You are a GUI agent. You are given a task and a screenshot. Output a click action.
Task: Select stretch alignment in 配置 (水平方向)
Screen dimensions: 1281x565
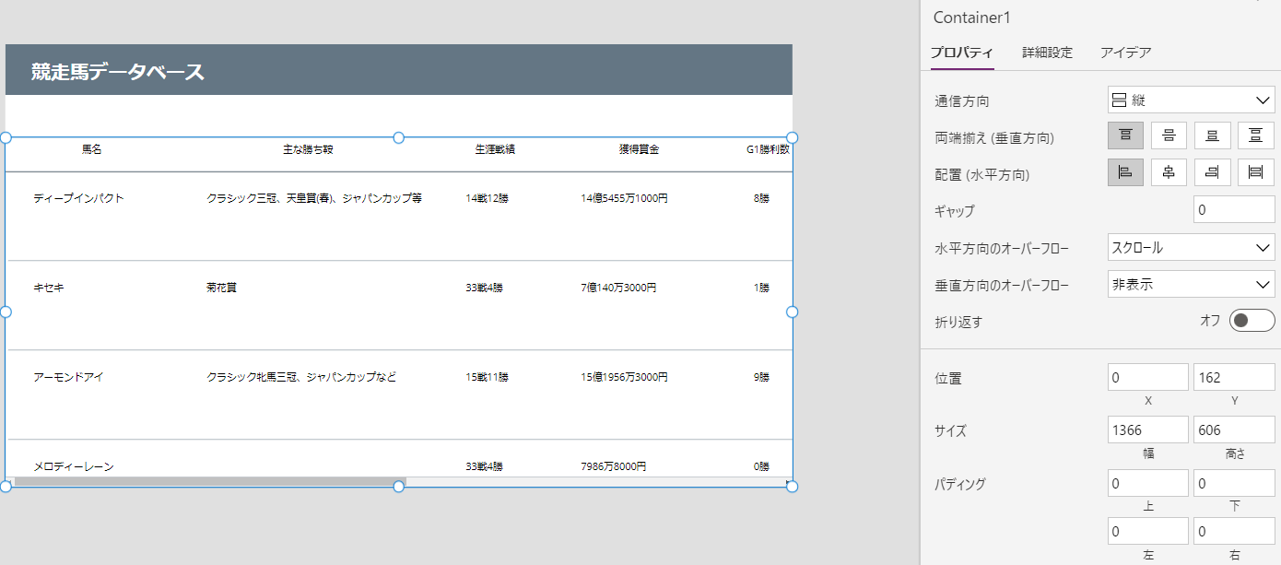(x=1255, y=172)
